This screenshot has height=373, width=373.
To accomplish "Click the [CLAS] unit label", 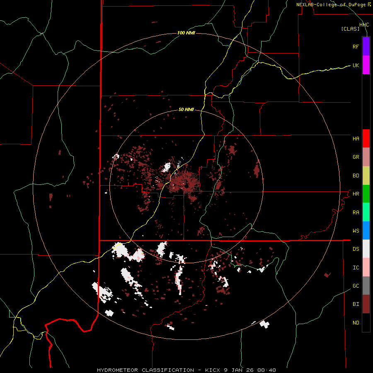I will (x=350, y=29).
